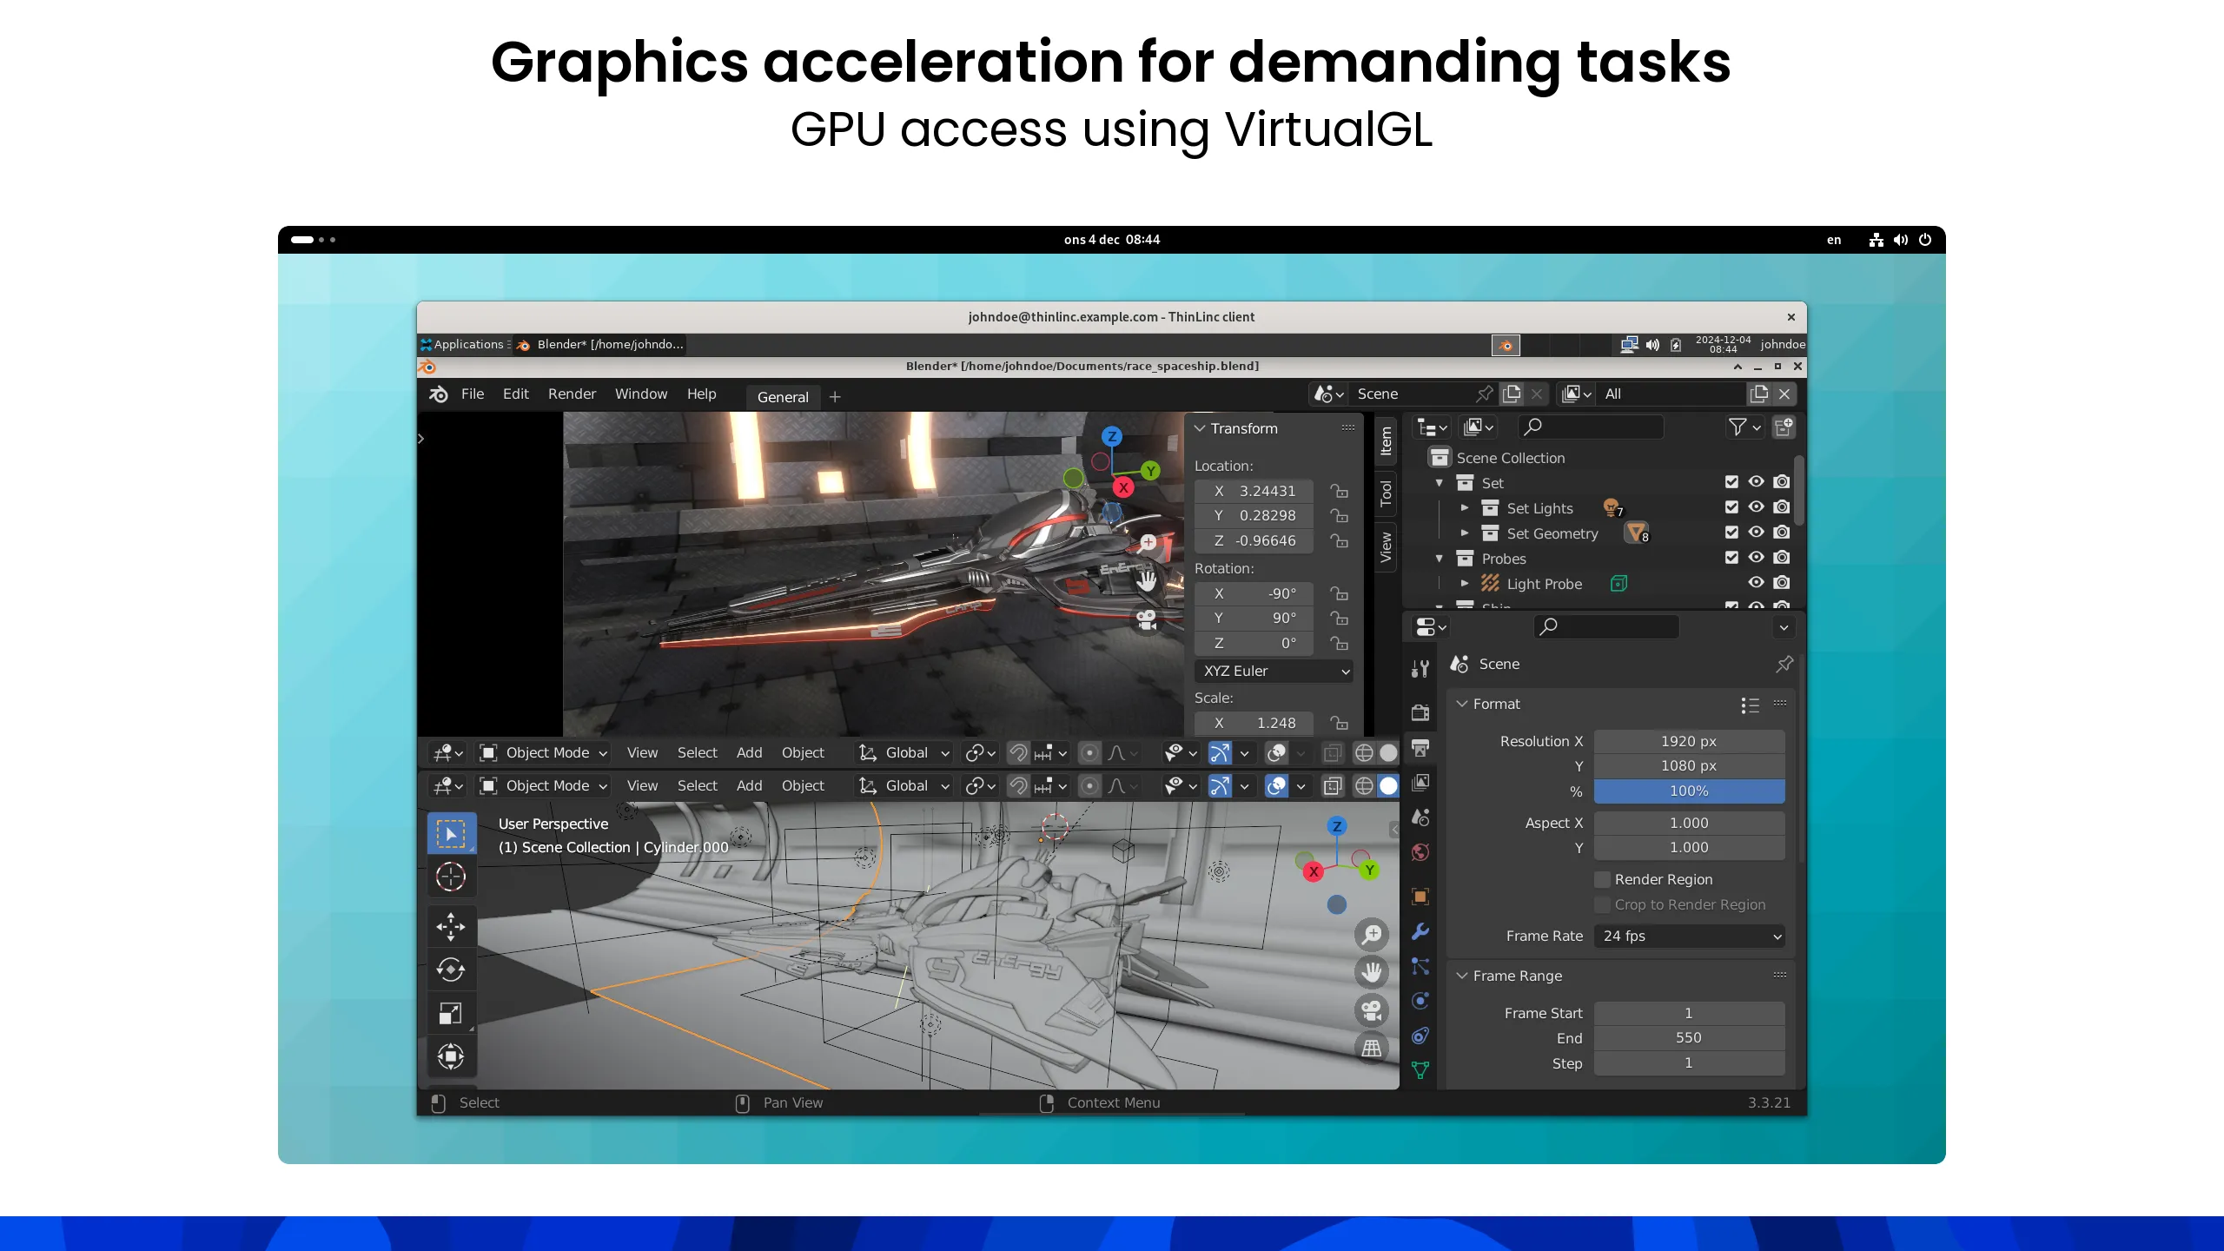The image size is (2224, 1251).
Task: Click the Add menu in the lower viewport header
Action: click(749, 785)
